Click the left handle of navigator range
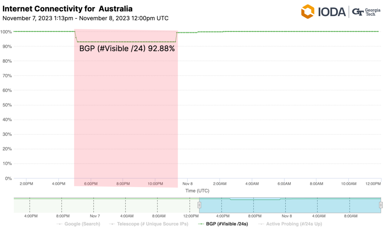This screenshot has width=383, height=229. pyautogui.click(x=199, y=205)
